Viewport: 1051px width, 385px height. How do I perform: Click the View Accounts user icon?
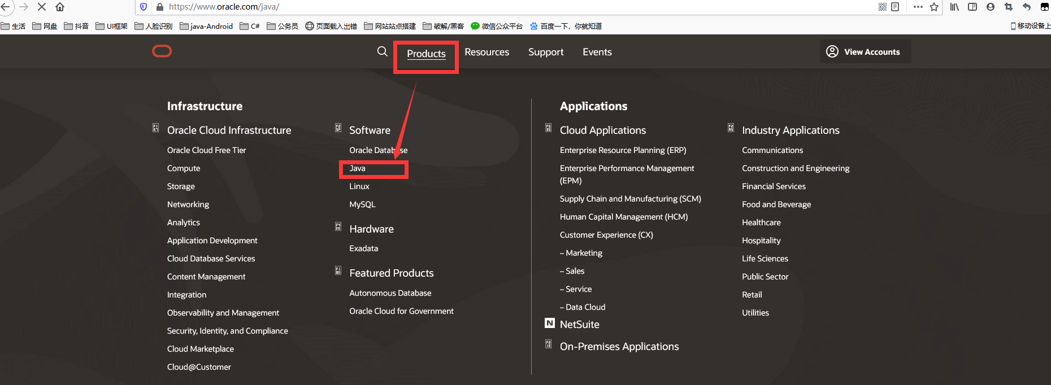click(x=832, y=51)
